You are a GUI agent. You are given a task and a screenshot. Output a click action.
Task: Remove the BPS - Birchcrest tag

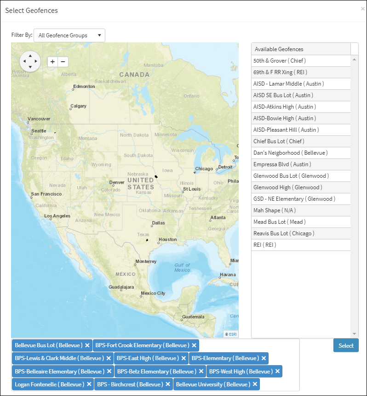(x=168, y=384)
